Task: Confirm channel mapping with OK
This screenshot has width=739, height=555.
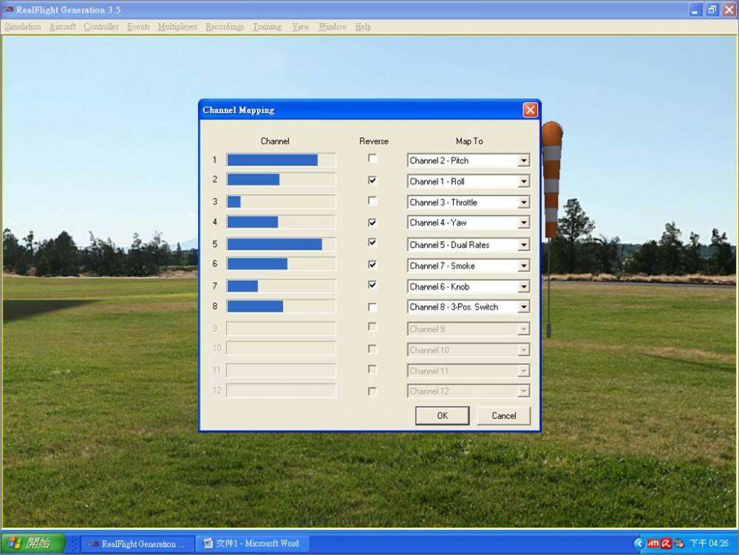Action: 442,415
